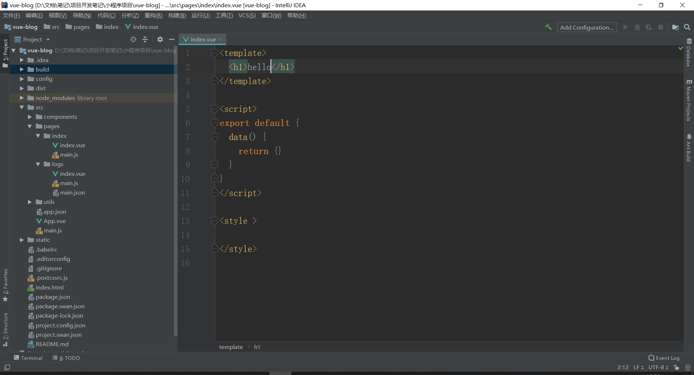Collapse the src folder tree
Viewport: 694px width, 375px height.
[x=22, y=108]
